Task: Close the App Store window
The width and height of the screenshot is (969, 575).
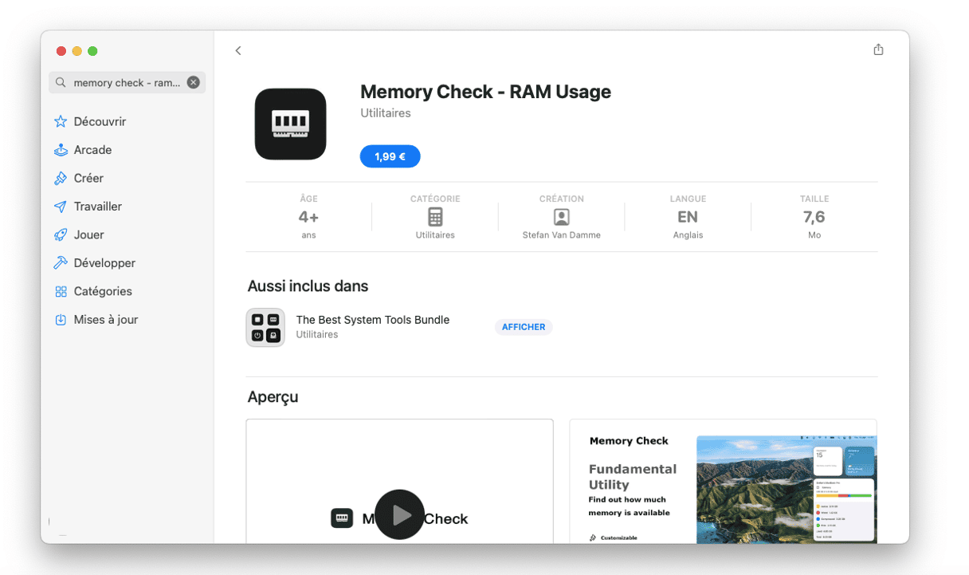Action: click(61, 51)
